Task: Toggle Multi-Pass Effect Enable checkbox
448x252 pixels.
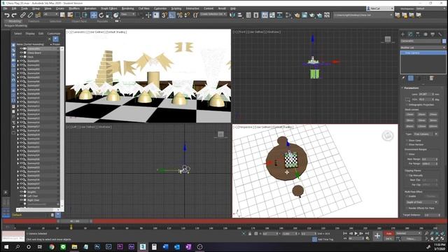Action: tap(407, 196)
